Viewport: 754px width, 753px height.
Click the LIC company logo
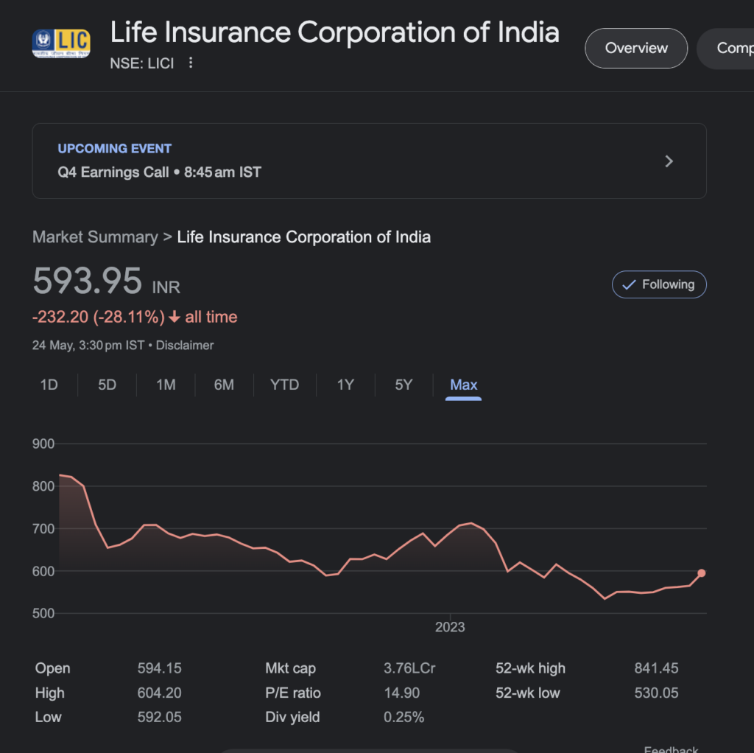(61, 43)
